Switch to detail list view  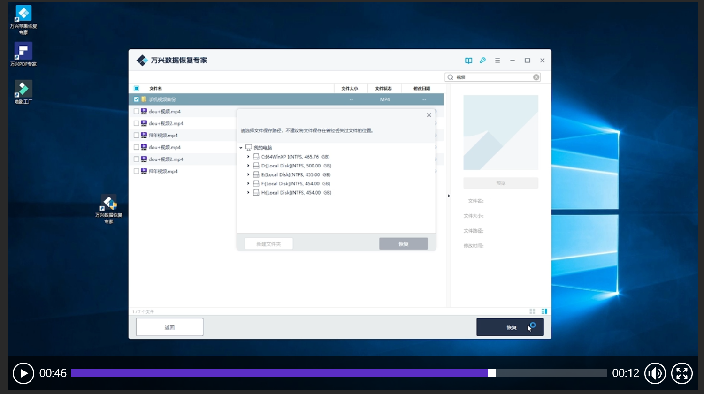click(x=544, y=311)
